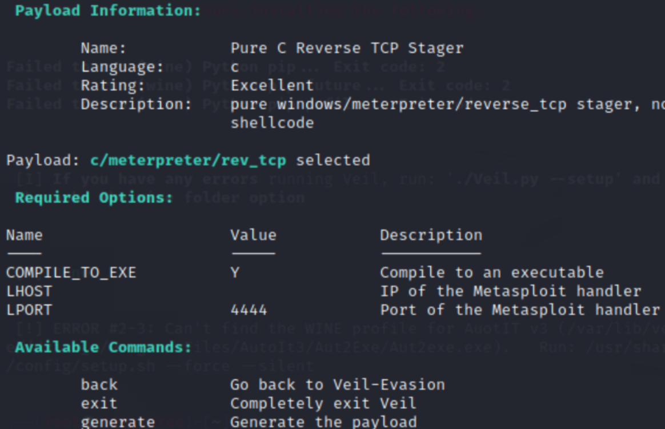Click the 'generate' command text
The height and width of the screenshot is (429, 665).
click(118, 422)
